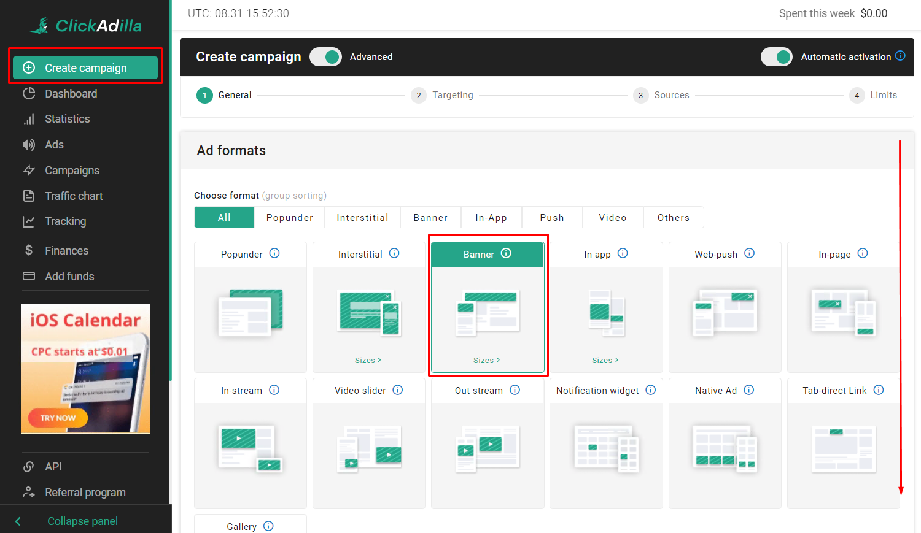The image size is (921, 533).
Task: Click the Tracking line graph icon
Action: [x=29, y=221]
